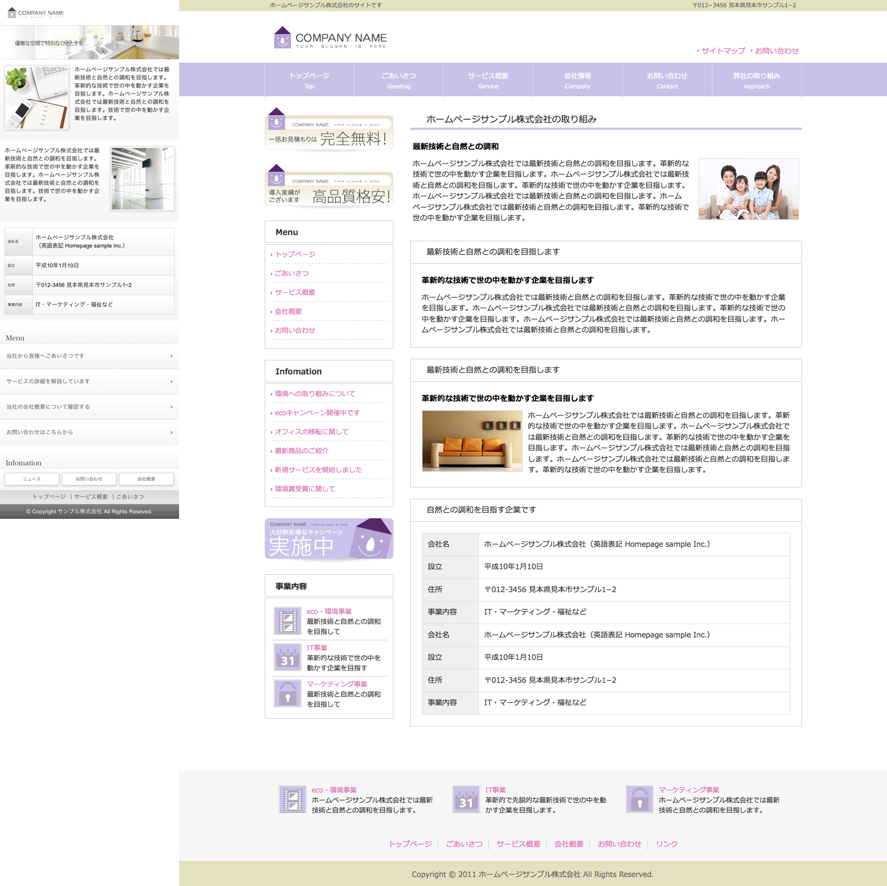Viewport: 887px width, 886px height.
Task: Click the ecoキャンペーン開催中です information link
Action: pos(317,413)
